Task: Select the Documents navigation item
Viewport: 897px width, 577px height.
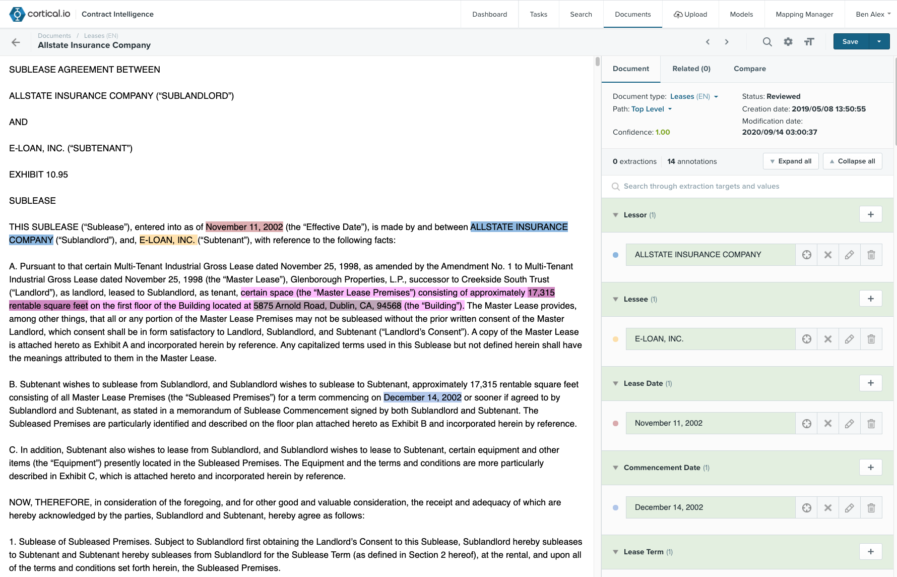Action: pyautogui.click(x=632, y=14)
